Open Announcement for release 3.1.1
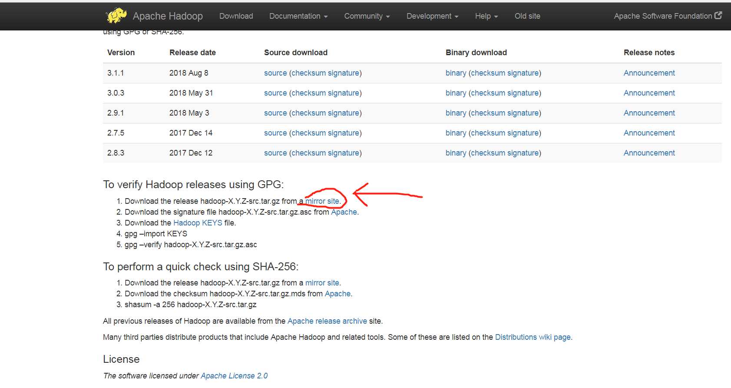731x388 pixels. coord(649,73)
